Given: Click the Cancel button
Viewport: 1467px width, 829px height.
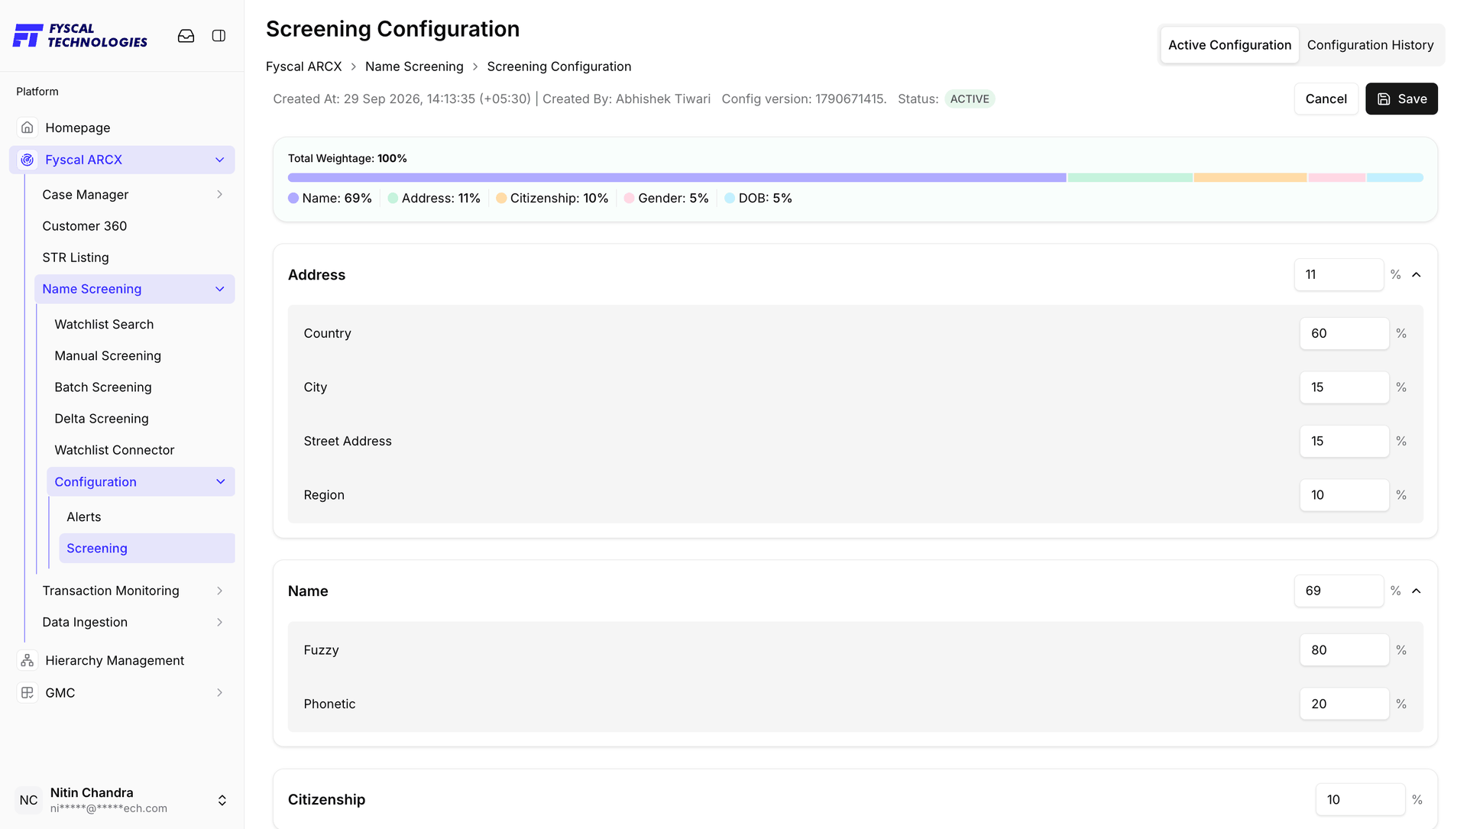Looking at the screenshot, I should pyautogui.click(x=1326, y=99).
